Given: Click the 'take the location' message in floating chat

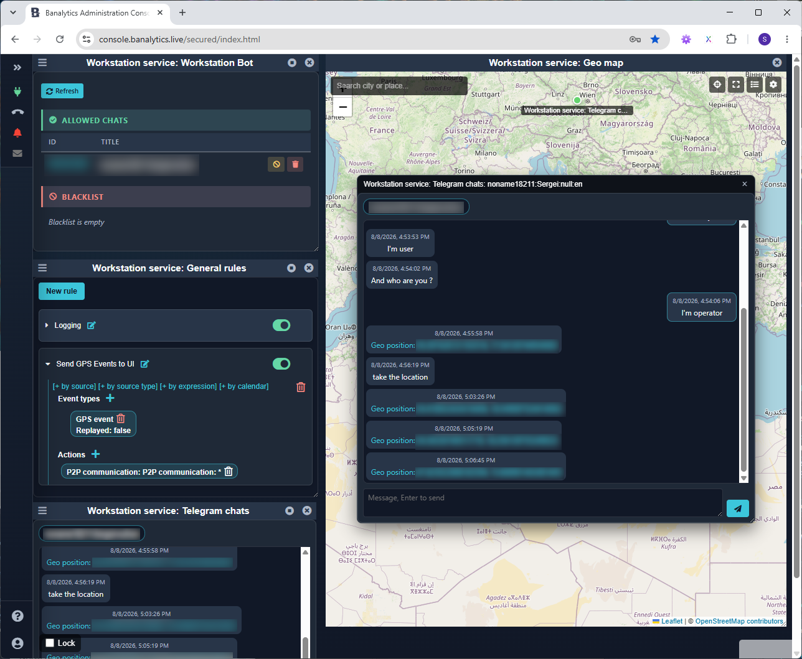Looking at the screenshot, I should 400,372.
